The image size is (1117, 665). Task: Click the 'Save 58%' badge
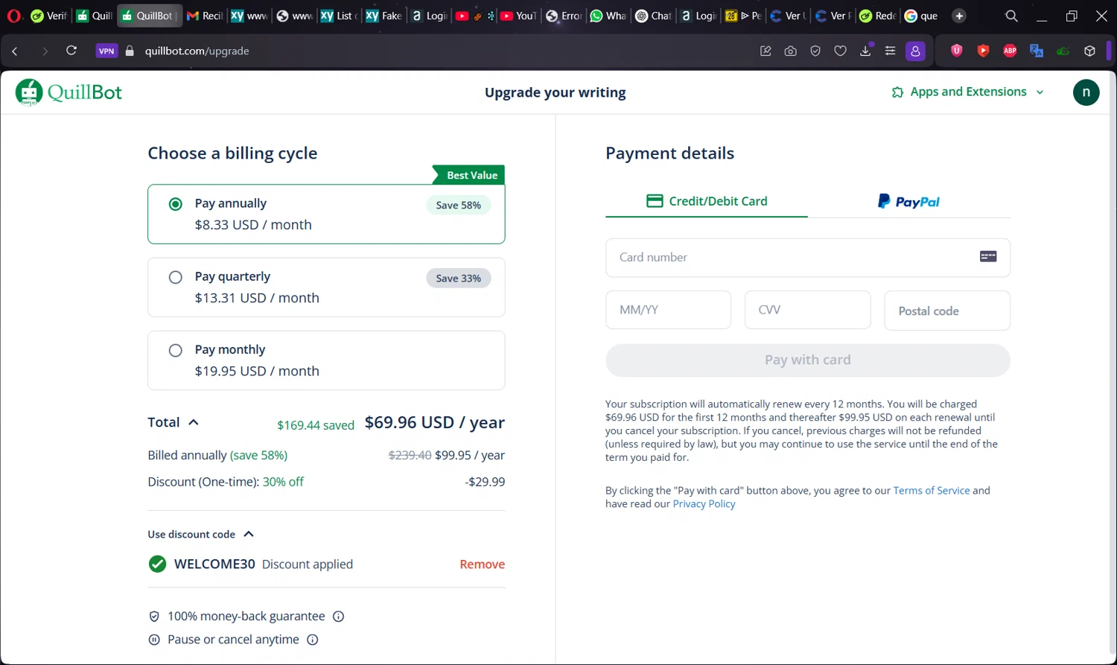458,205
